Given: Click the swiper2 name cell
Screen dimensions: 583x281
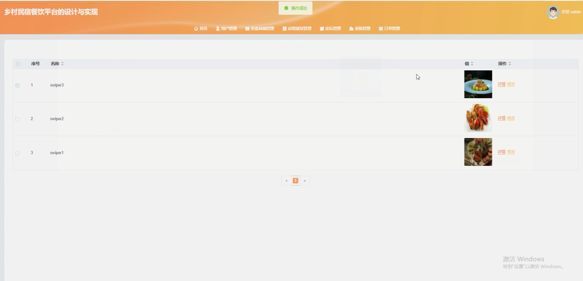Looking at the screenshot, I should pyautogui.click(x=57, y=119).
